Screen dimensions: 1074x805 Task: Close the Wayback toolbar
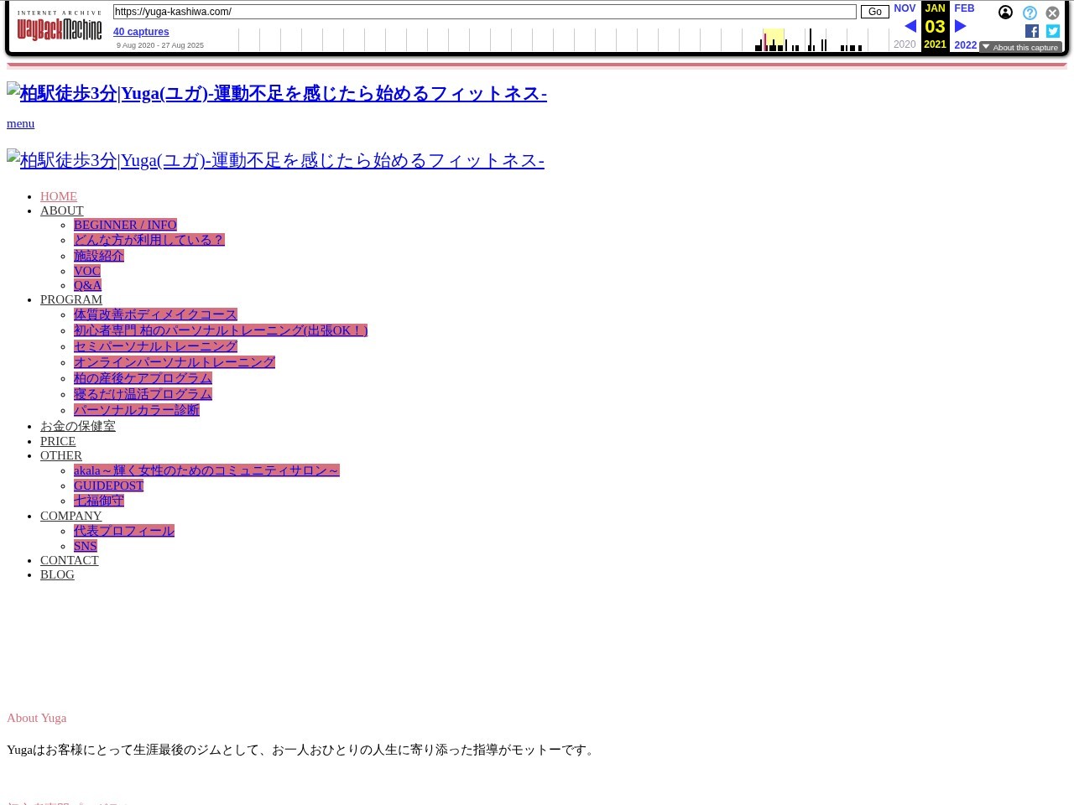pyautogui.click(x=1052, y=13)
